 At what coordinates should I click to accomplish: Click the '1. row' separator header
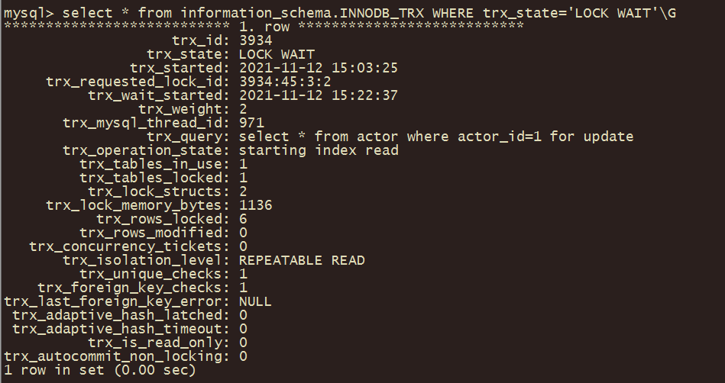[264, 27]
